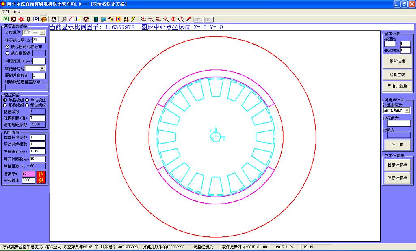This screenshot has height=251, width=416.
Task: Click the red lifebuoy ring icon
Action: [13, 19]
